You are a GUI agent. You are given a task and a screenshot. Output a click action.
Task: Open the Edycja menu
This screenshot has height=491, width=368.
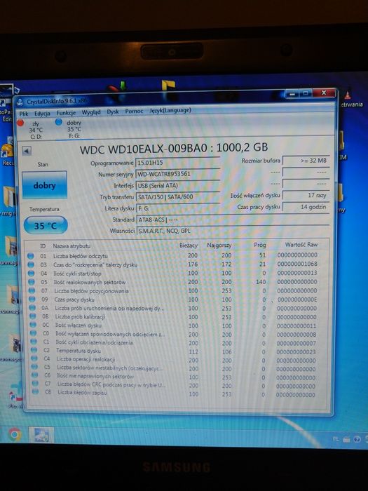pos(42,114)
